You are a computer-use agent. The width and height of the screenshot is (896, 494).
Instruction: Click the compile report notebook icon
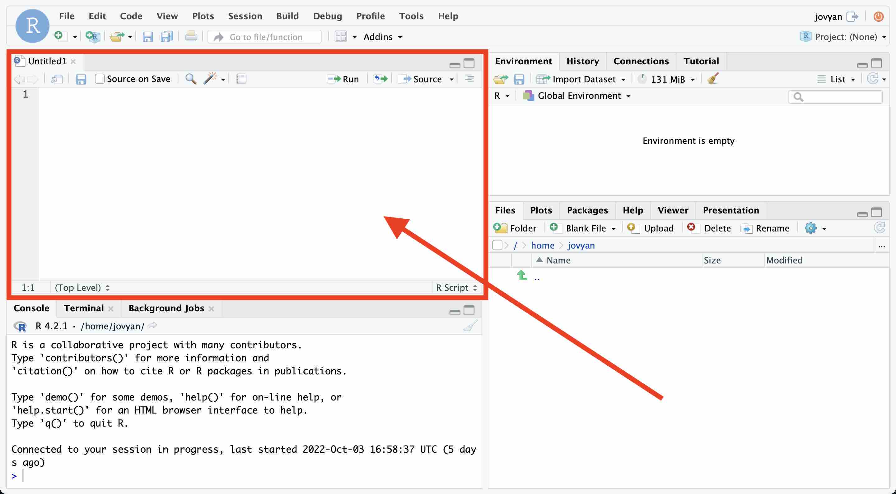click(x=241, y=79)
